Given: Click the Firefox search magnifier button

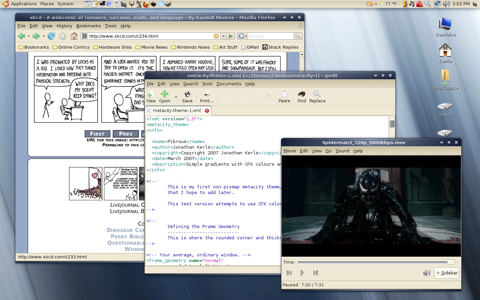Looking at the screenshot, I should pos(298,36).
